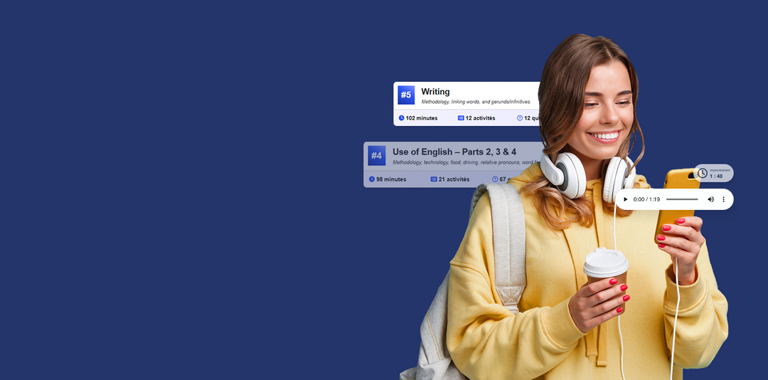This screenshot has width=768, height=380.
Task: Click the clock icon in remaining time badge
Action: (703, 173)
